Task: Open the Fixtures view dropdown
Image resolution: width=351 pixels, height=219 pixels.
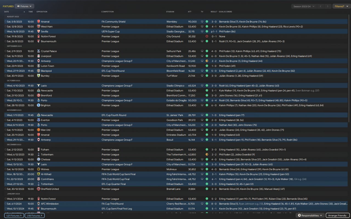Action: 24,6
